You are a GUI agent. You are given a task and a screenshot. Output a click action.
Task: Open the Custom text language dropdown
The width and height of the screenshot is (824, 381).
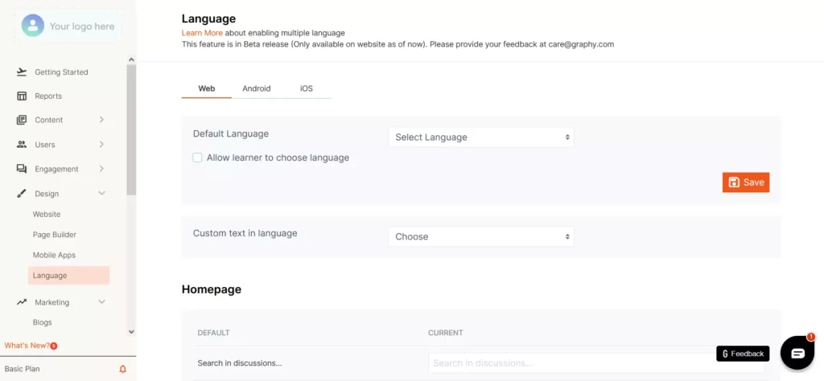point(481,236)
